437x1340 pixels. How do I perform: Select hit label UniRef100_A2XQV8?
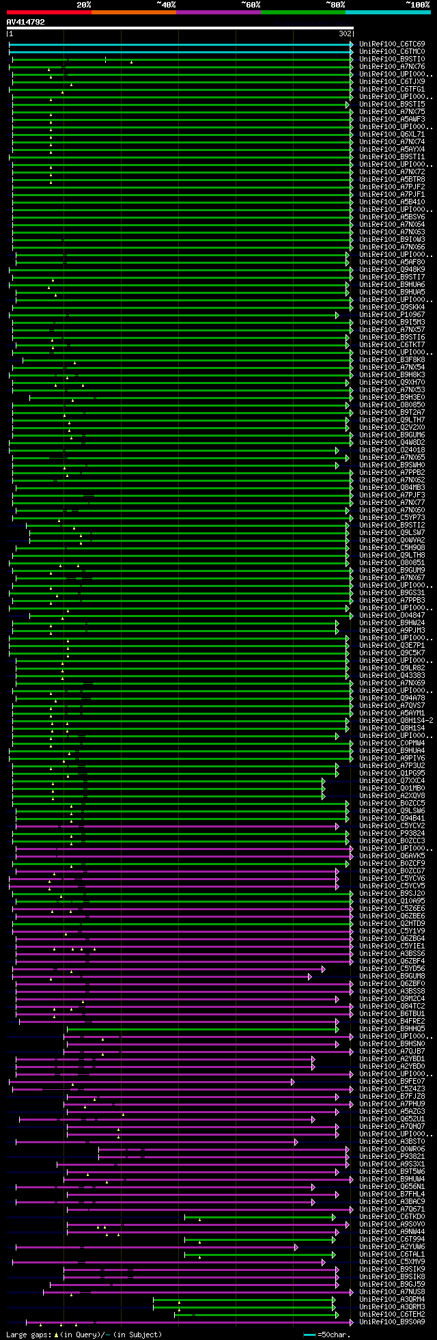392,796
